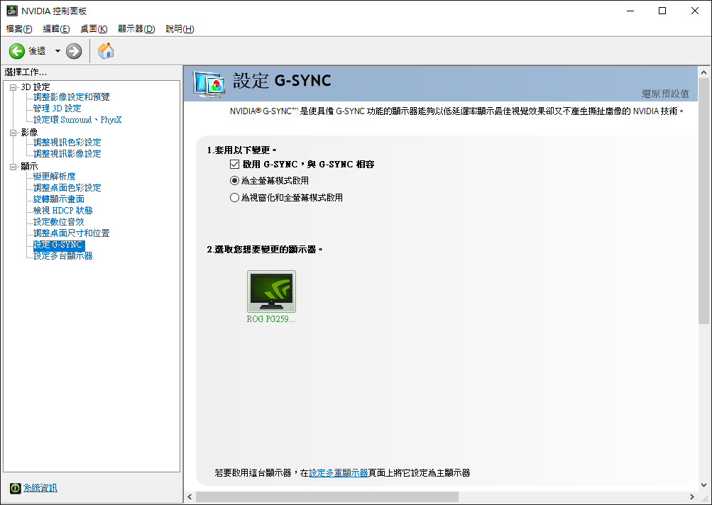Open 調整視訊影像設定 tree item
The height and width of the screenshot is (505, 712).
(x=67, y=153)
